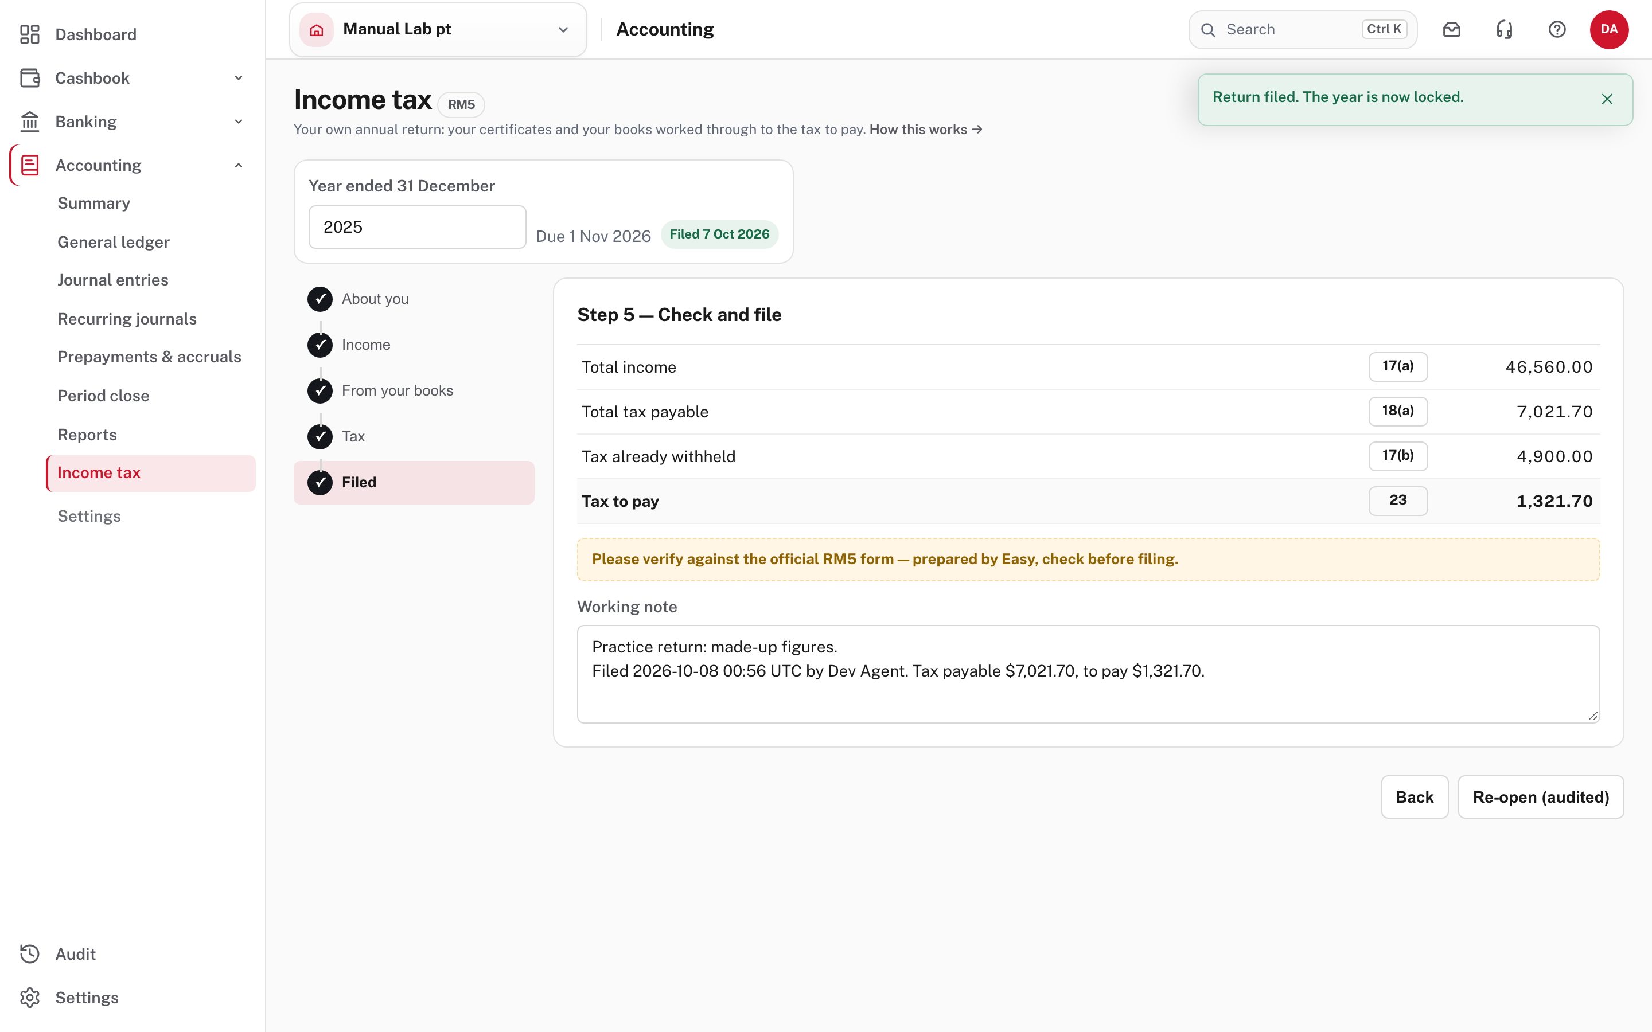Click the Accounting ledger icon
Screen dimensions: 1652x1032
(x=29, y=165)
